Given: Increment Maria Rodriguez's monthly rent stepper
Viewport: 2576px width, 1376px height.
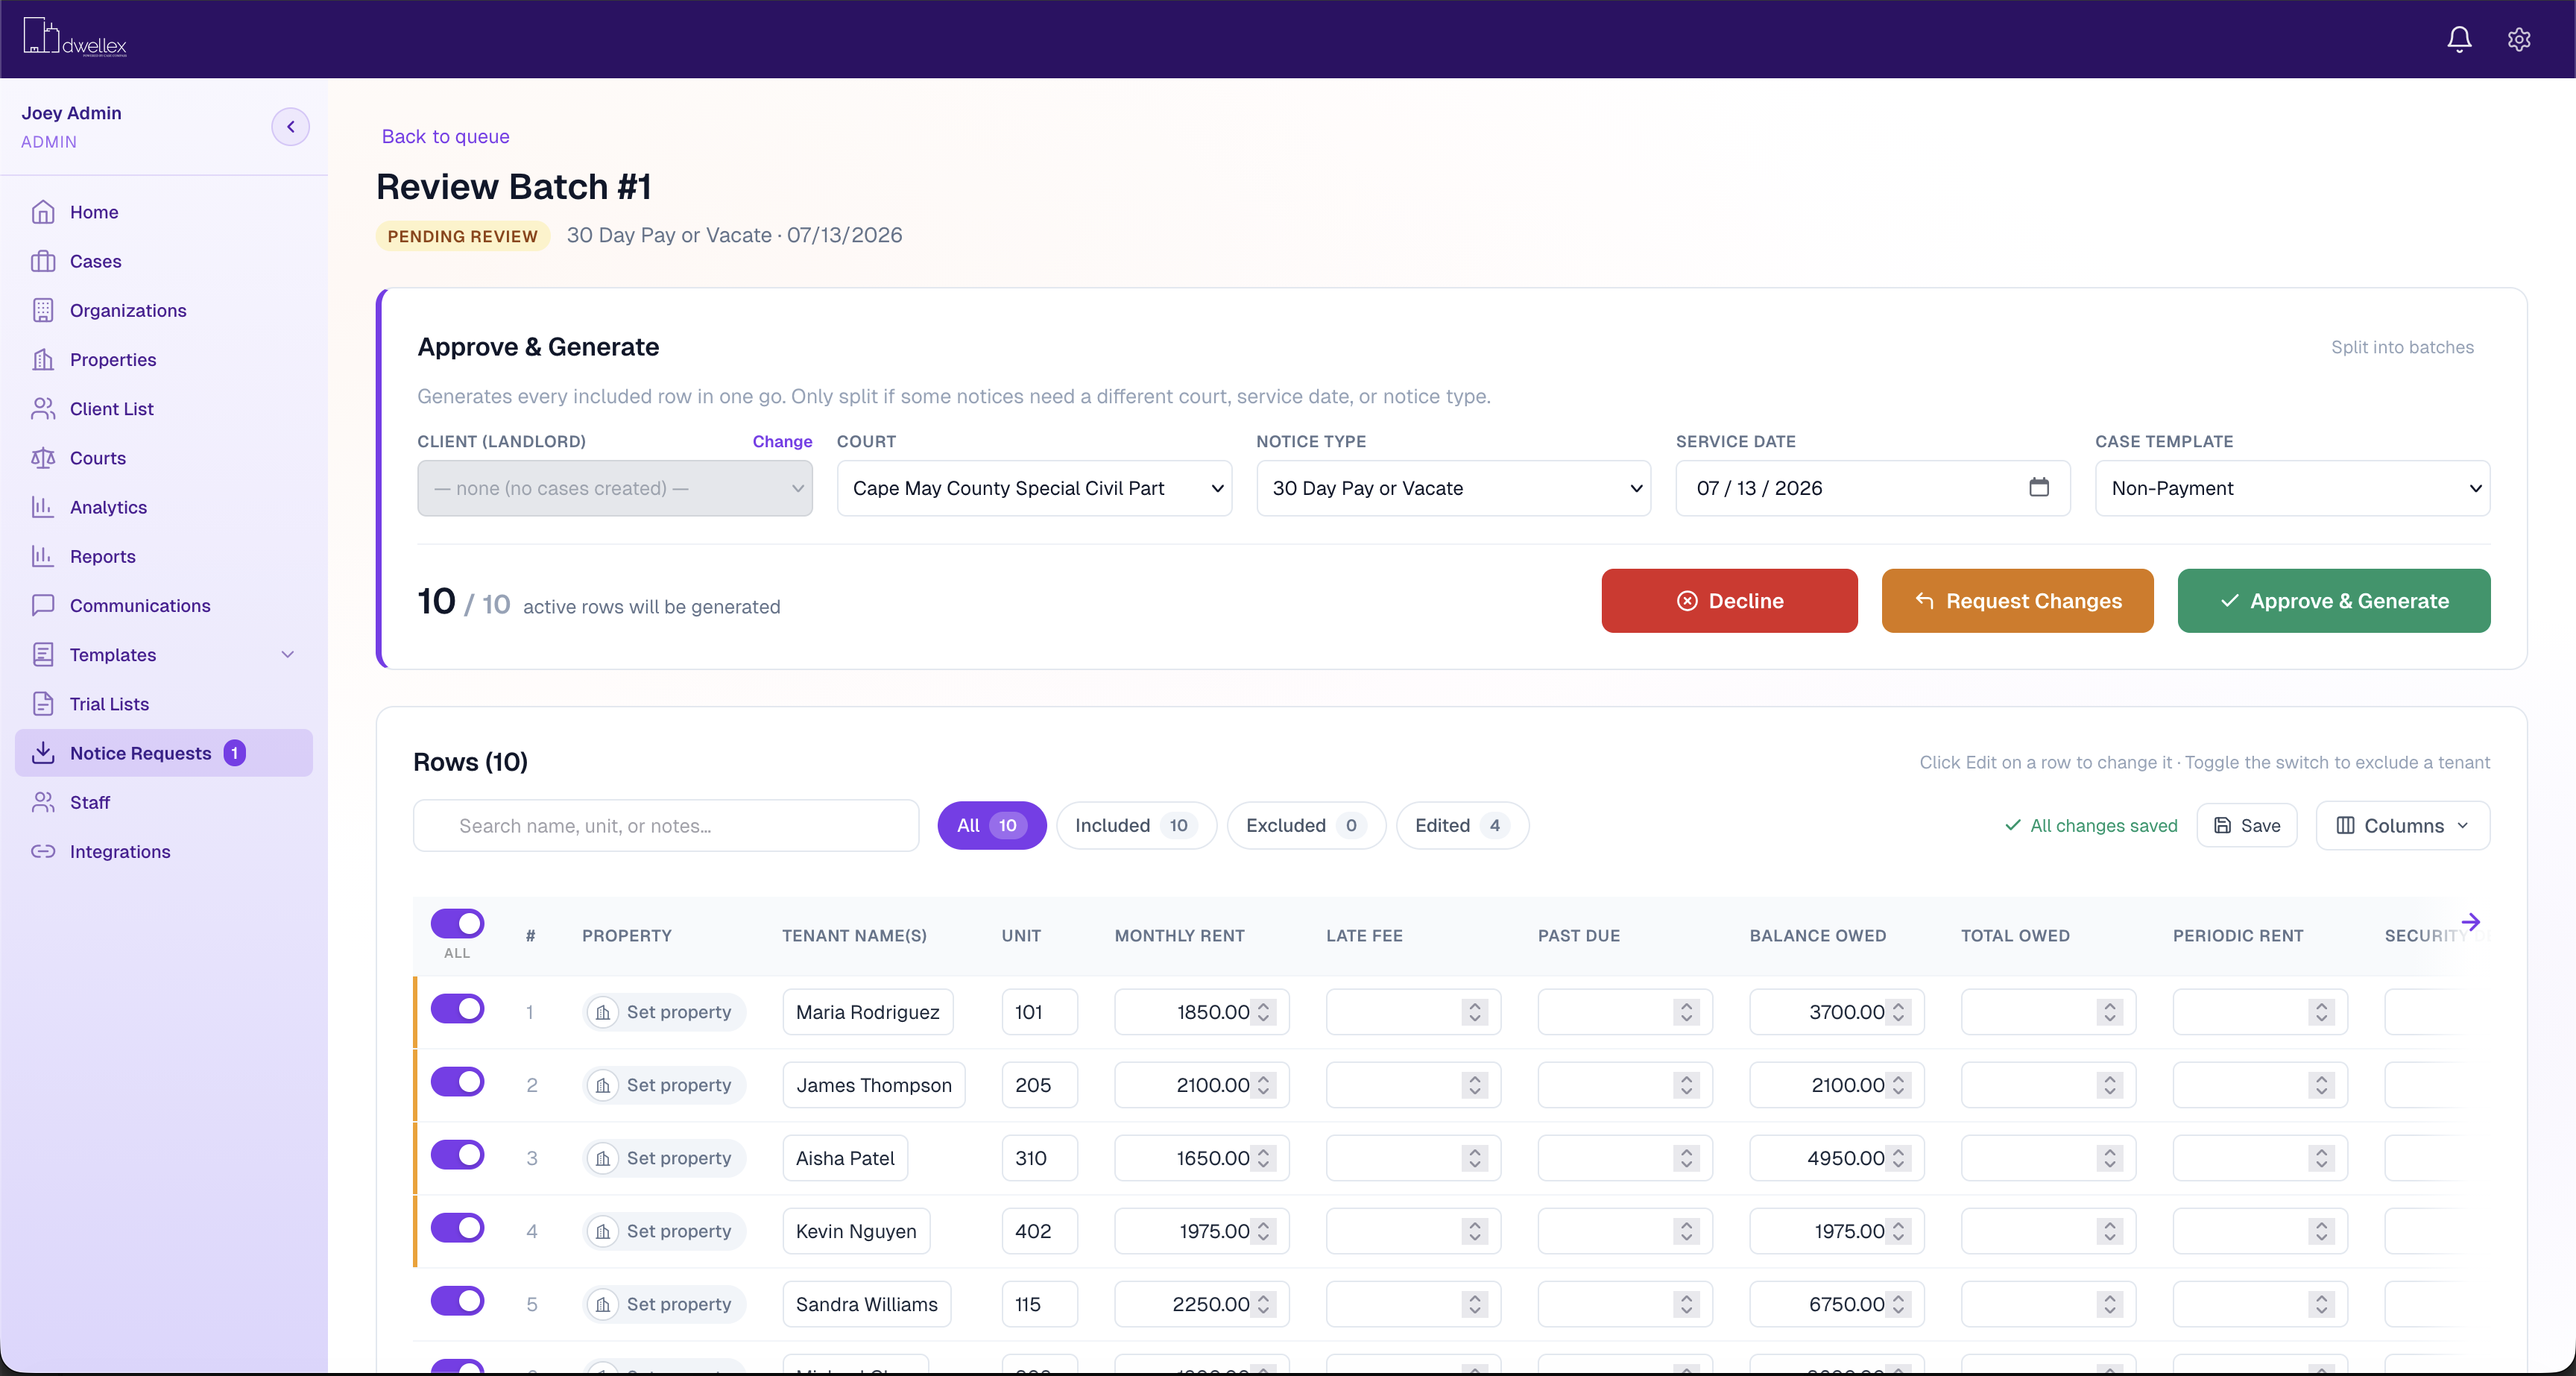Looking at the screenshot, I should (1263, 1005).
